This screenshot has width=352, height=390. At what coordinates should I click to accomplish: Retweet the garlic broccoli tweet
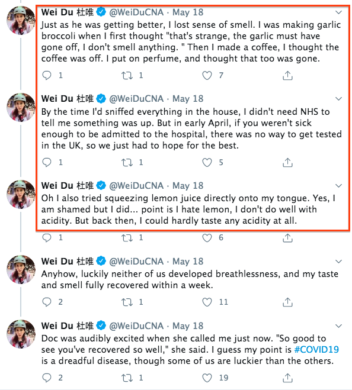[127, 75]
